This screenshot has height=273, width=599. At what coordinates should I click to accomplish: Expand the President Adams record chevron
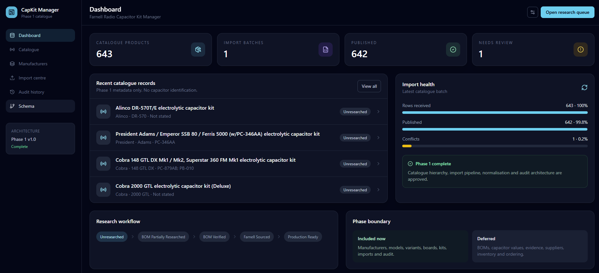coord(378,138)
